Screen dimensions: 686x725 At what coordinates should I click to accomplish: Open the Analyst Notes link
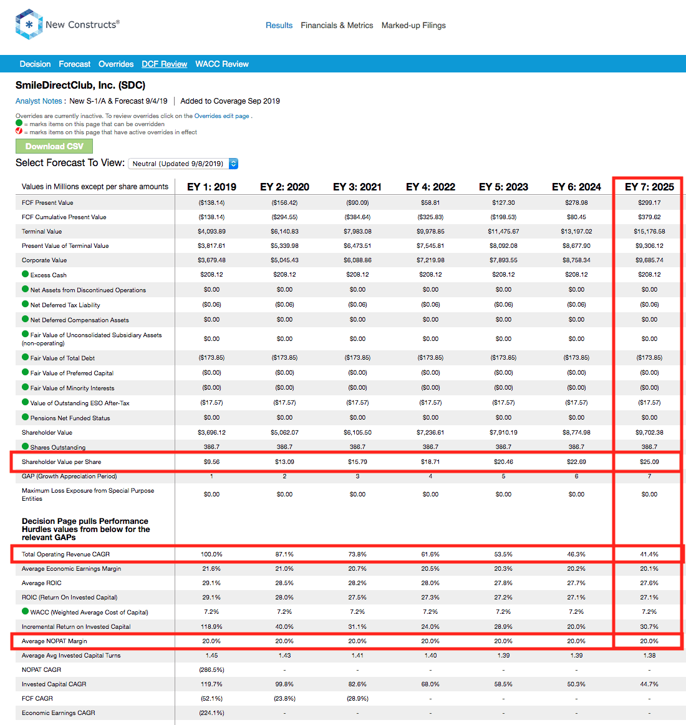[x=39, y=101]
